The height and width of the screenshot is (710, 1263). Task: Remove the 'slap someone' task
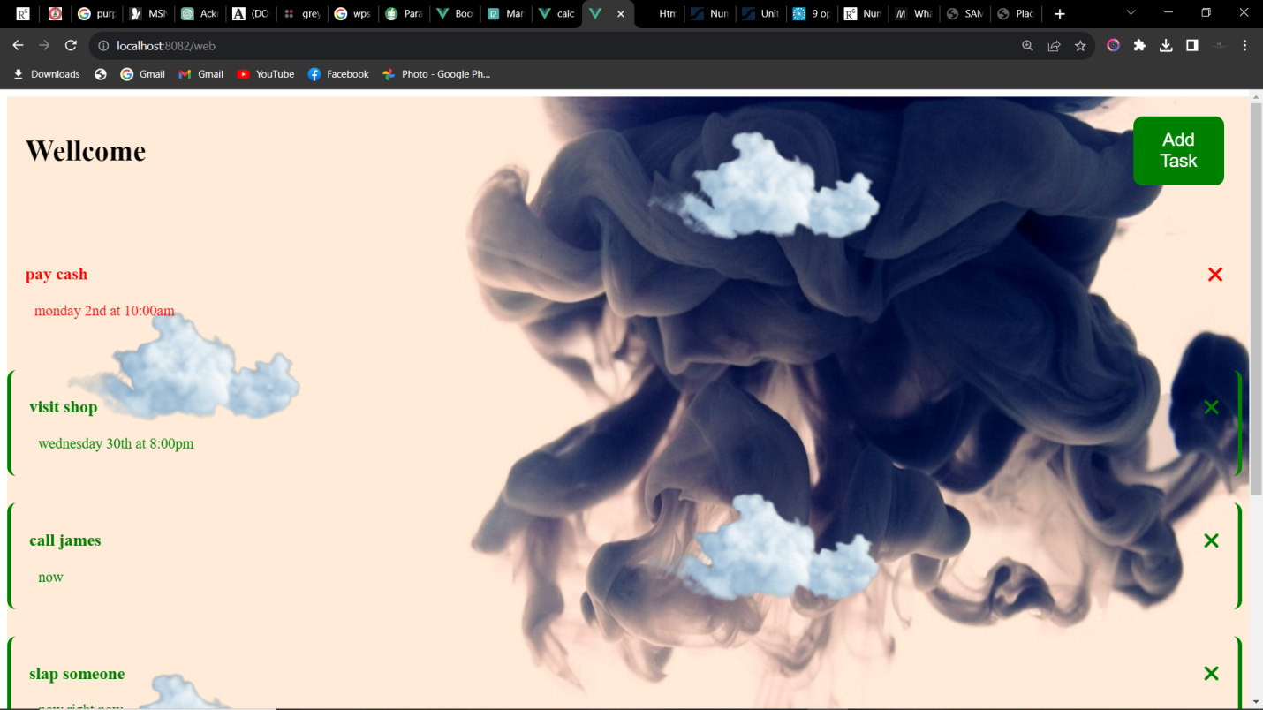coord(1211,674)
